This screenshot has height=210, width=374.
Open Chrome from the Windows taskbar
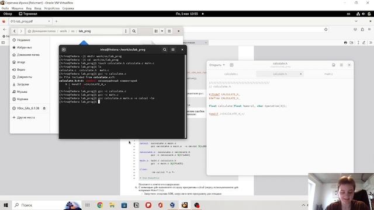click(x=100, y=205)
